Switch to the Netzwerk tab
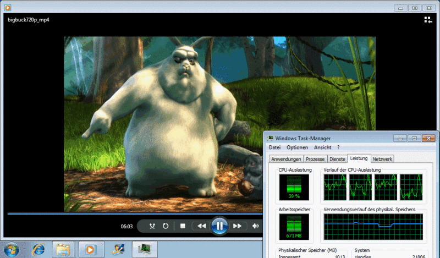The height and width of the screenshot is (258, 440). 382,159
